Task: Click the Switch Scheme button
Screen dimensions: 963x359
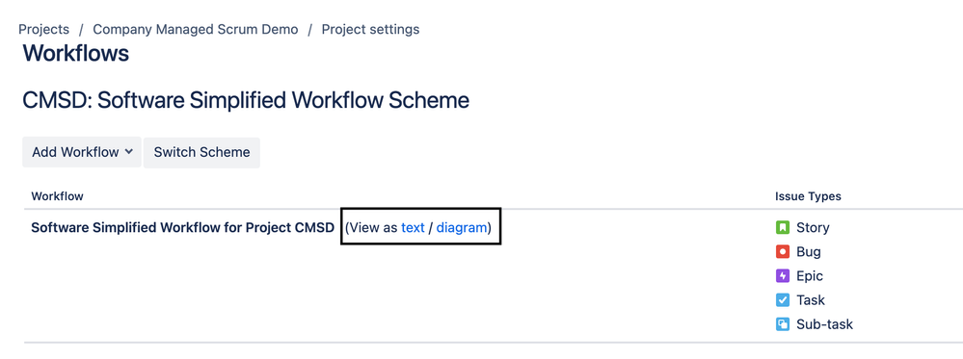Action: click(x=201, y=152)
